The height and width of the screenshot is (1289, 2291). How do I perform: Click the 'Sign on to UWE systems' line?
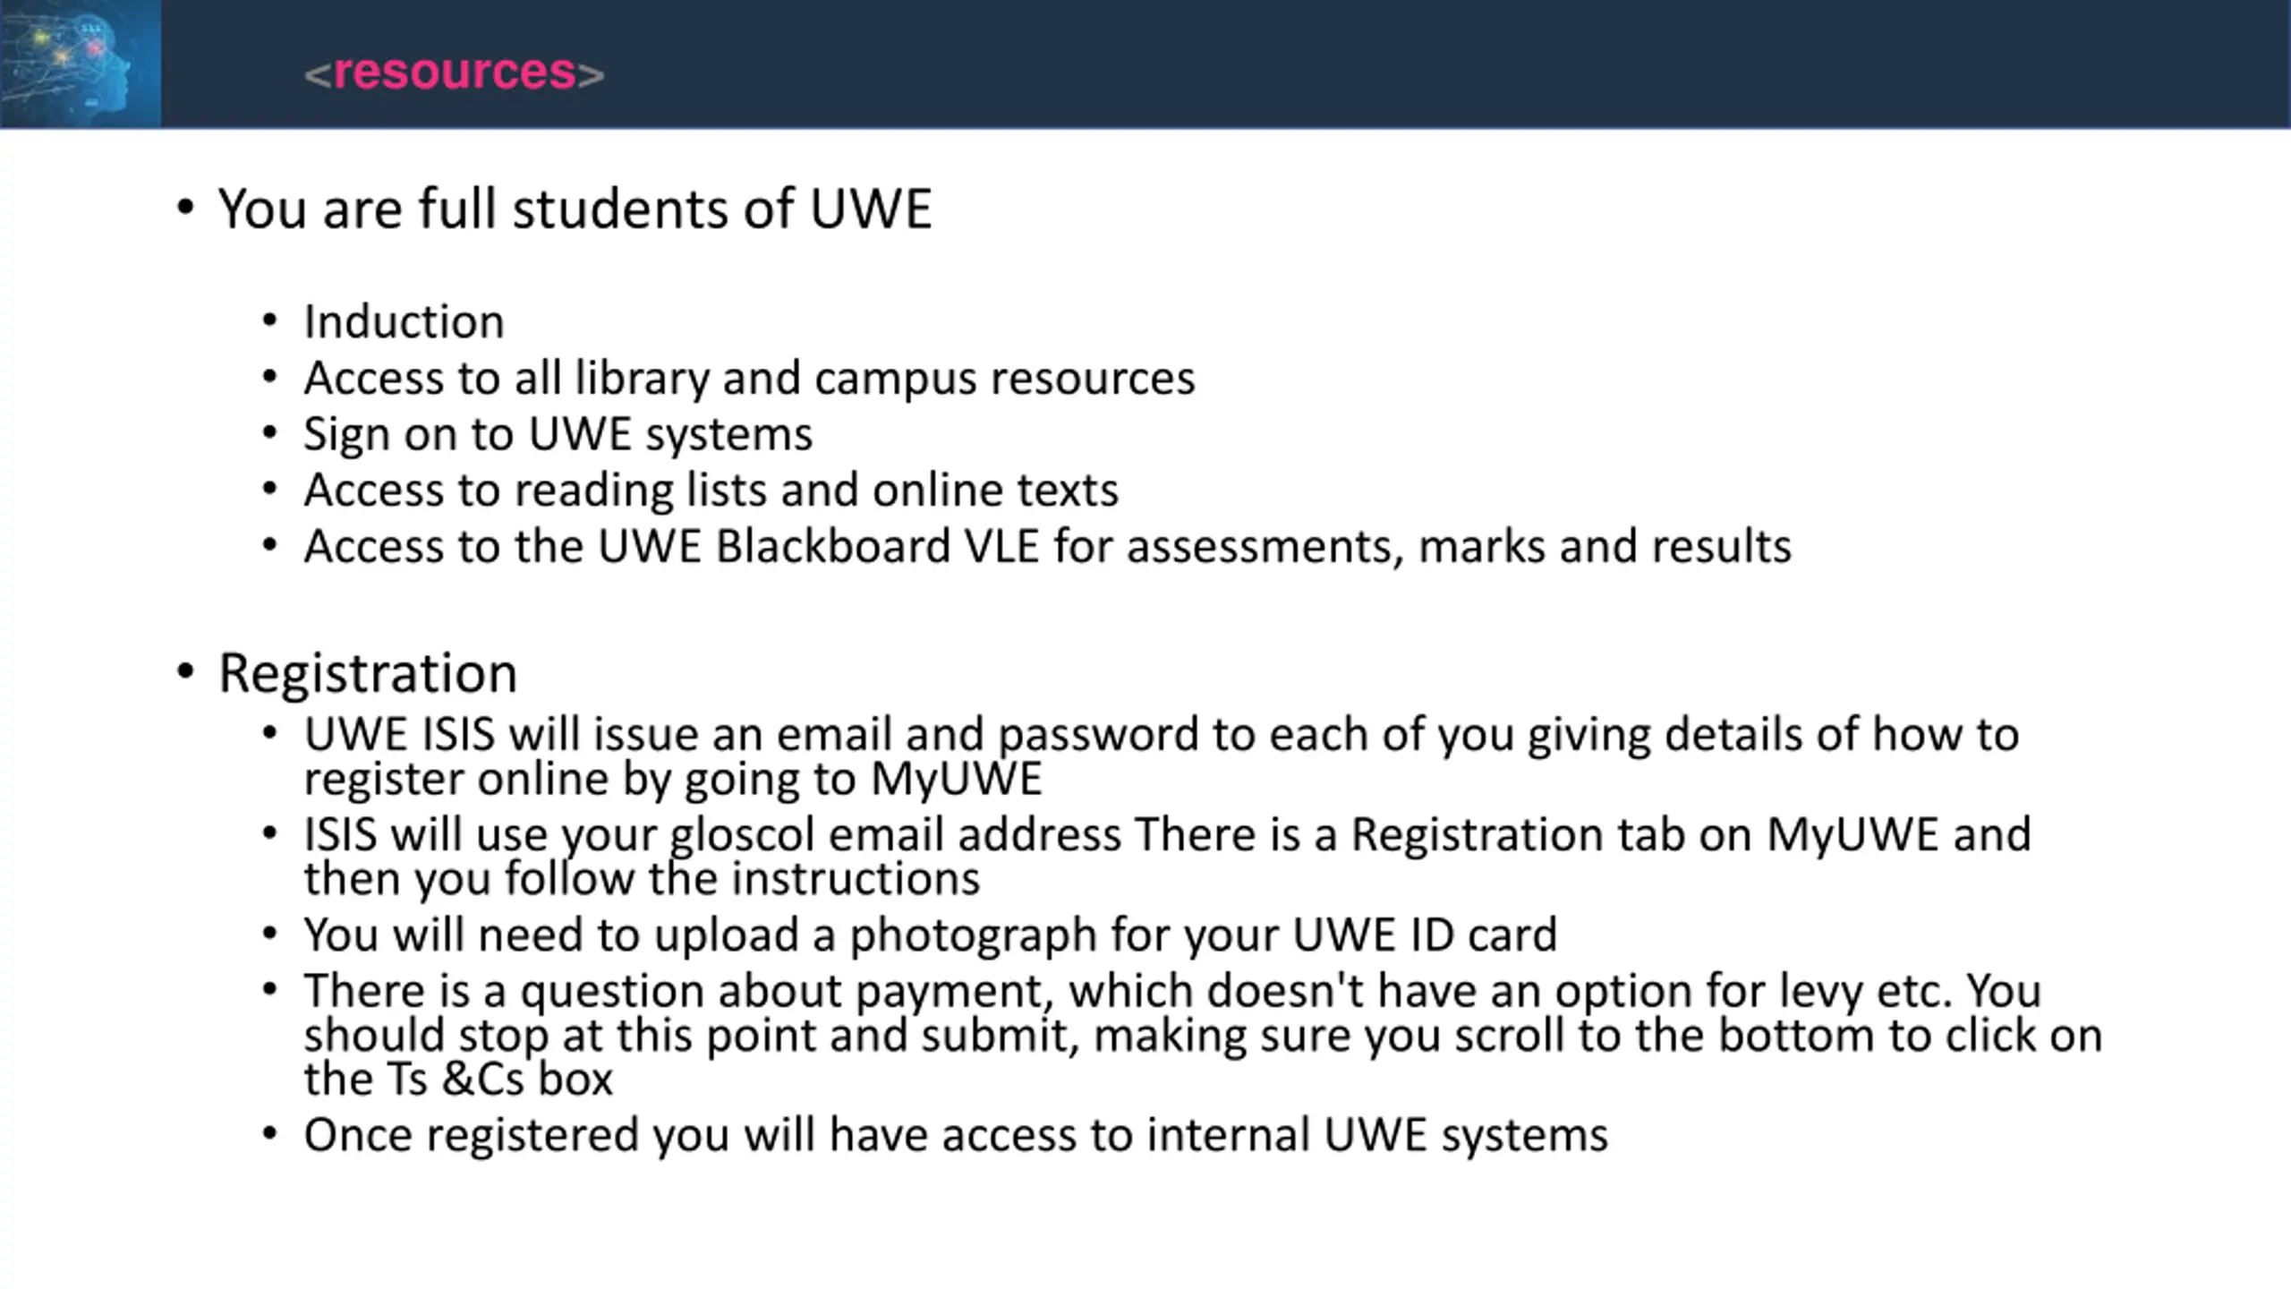point(558,434)
